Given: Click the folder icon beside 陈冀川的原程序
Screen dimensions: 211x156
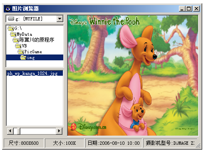Looking at the screenshot, I should [x=16, y=40].
